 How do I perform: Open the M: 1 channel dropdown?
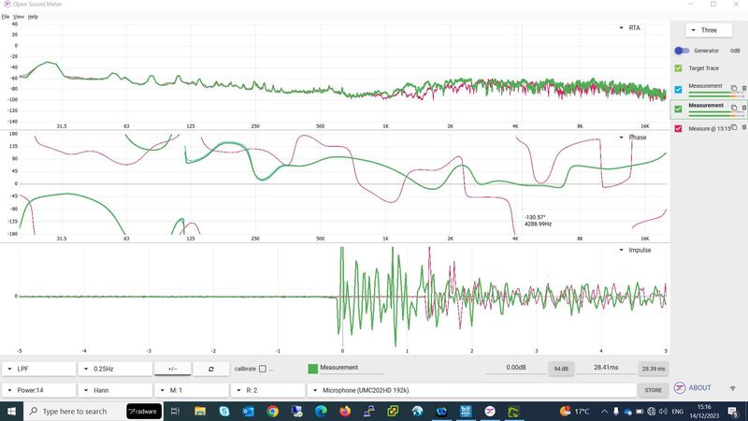(x=192, y=390)
